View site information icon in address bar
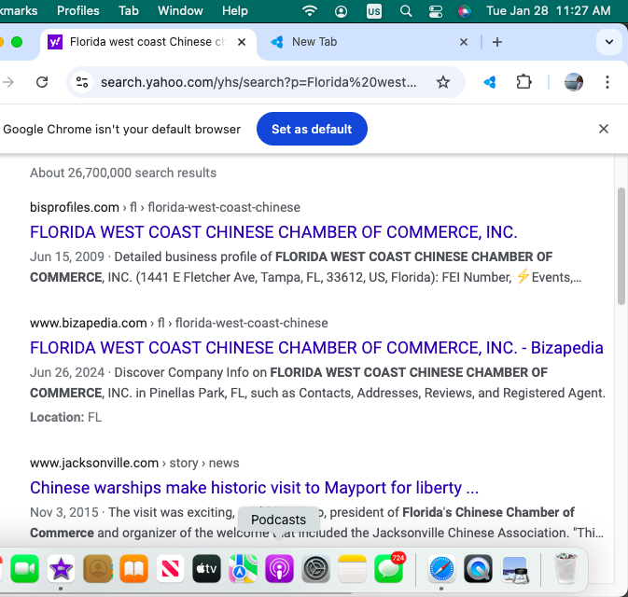 [x=82, y=82]
